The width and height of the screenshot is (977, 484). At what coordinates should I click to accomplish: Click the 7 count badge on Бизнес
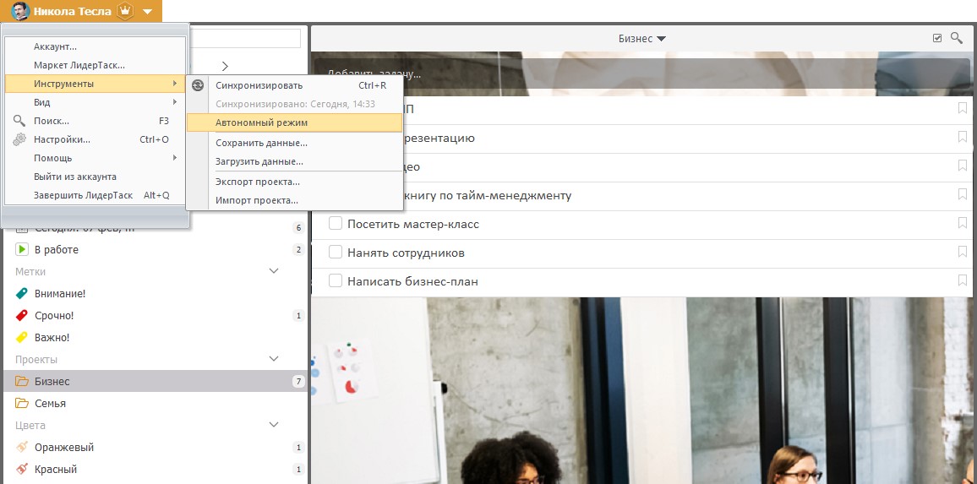click(298, 381)
